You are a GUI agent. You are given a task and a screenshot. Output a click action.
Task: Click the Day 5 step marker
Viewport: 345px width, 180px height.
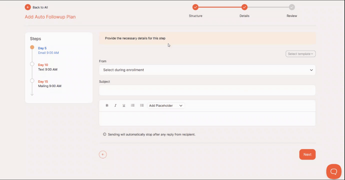(32, 47)
